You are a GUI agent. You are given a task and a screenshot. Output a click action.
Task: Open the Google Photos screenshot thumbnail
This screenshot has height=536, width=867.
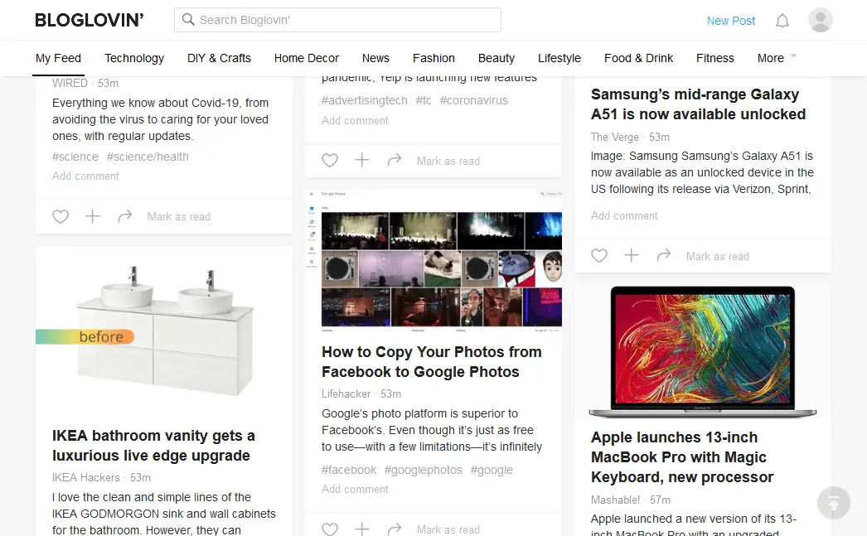433,261
